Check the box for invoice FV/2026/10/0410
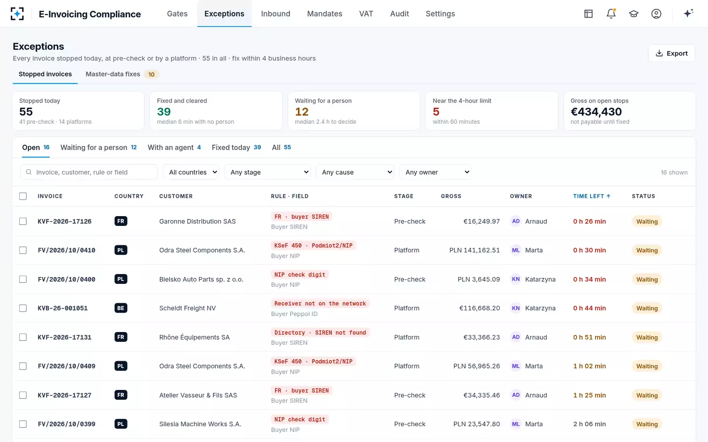Screen dimensions: 708x442 (23, 250)
